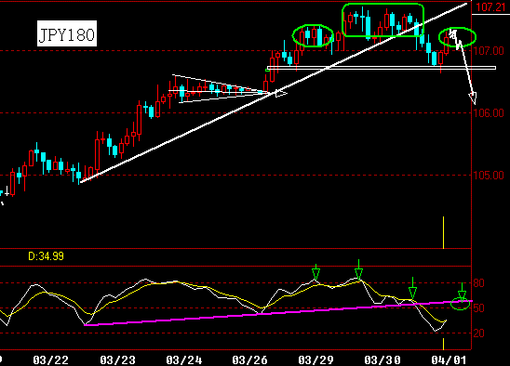Click the 03/30 date label
The width and height of the screenshot is (510, 366).
[382, 360]
